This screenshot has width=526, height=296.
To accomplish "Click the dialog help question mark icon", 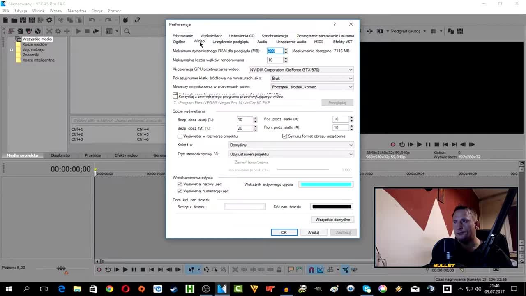I will click(335, 25).
